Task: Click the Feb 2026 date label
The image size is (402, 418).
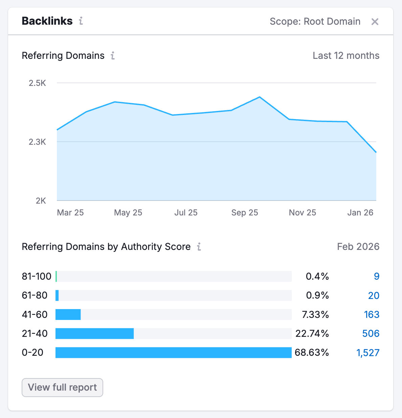Action: [x=358, y=247]
